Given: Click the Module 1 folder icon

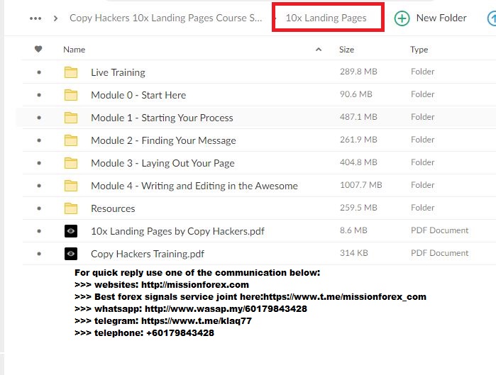Looking at the screenshot, I should [x=71, y=118].
